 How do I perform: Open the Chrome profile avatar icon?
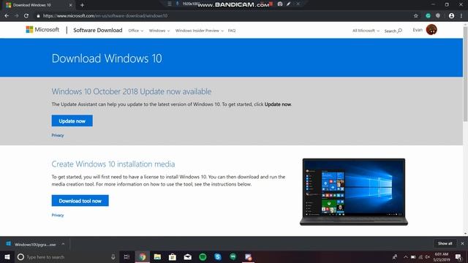coord(451,16)
